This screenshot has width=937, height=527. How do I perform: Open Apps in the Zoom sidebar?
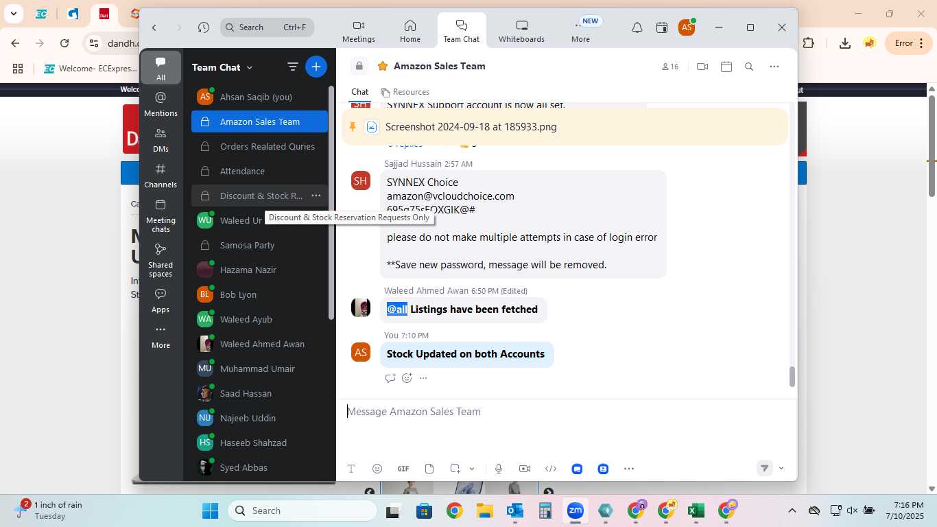click(161, 301)
